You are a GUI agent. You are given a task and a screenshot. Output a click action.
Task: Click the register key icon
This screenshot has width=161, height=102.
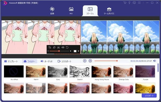point(129,3)
